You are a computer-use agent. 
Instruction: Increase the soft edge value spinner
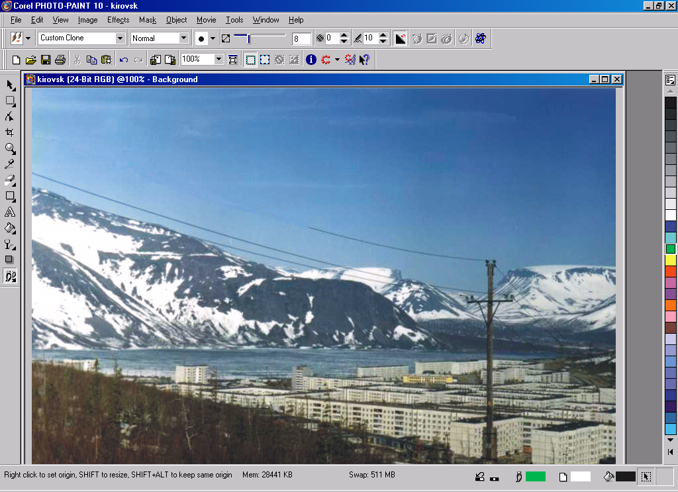pyautogui.click(x=383, y=35)
